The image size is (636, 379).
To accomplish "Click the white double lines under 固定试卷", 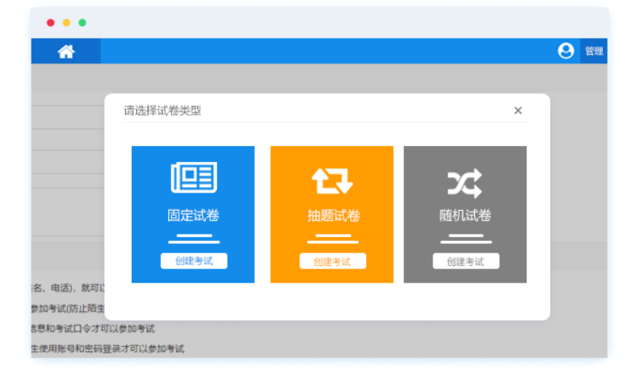I will tap(193, 238).
